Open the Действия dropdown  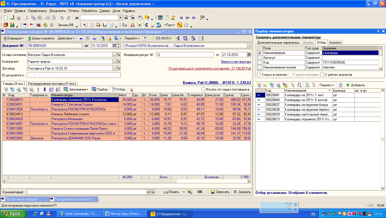[66, 38]
